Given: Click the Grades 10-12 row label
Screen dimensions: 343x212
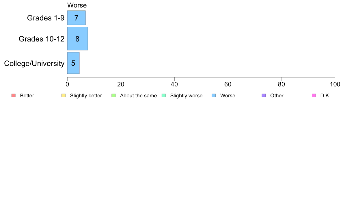Looking at the screenshot, I should (x=42, y=39).
